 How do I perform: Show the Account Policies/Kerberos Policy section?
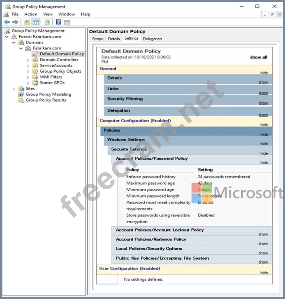[263, 243]
